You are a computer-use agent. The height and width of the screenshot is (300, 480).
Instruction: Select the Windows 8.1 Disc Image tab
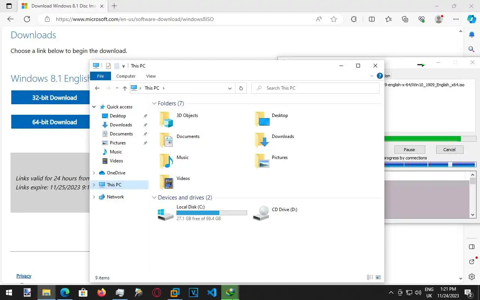tap(63, 6)
